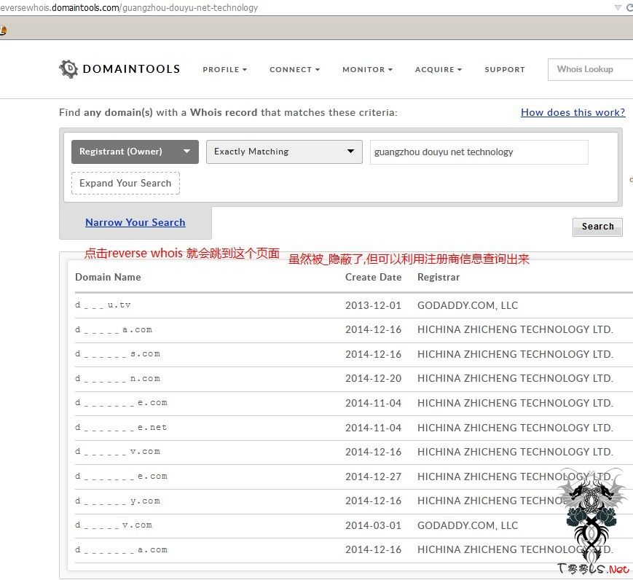Go to the SUPPORT page

(505, 69)
